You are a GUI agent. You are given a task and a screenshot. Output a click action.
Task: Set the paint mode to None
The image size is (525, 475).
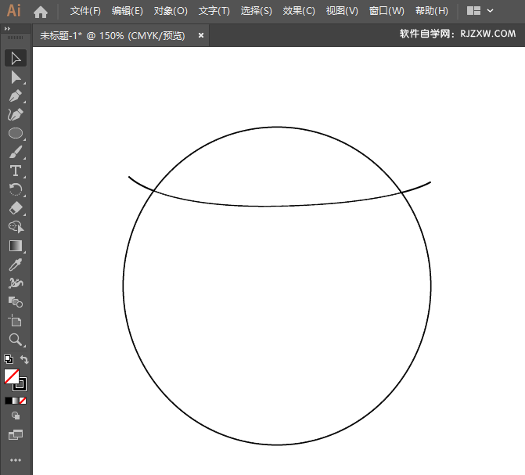(23, 400)
